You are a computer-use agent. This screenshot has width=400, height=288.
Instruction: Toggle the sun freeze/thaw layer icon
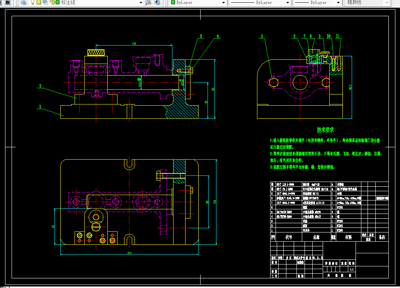pyautogui.click(x=39, y=3)
